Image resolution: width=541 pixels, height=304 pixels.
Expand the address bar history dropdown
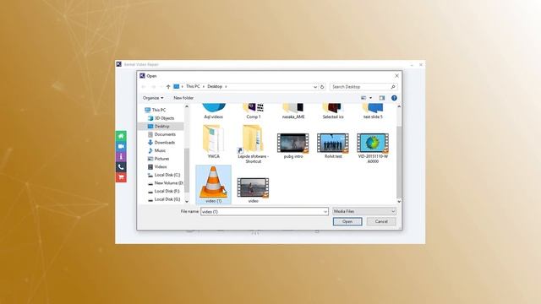(x=315, y=87)
